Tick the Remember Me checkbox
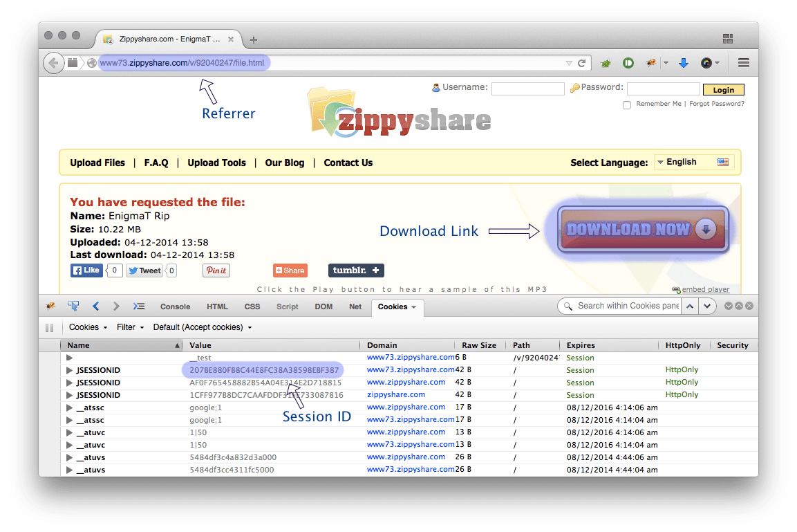This screenshot has width=797, height=532. tap(627, 104)
